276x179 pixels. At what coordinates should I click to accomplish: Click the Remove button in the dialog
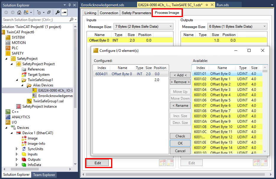pyautogui.click(x=180, y=82)
